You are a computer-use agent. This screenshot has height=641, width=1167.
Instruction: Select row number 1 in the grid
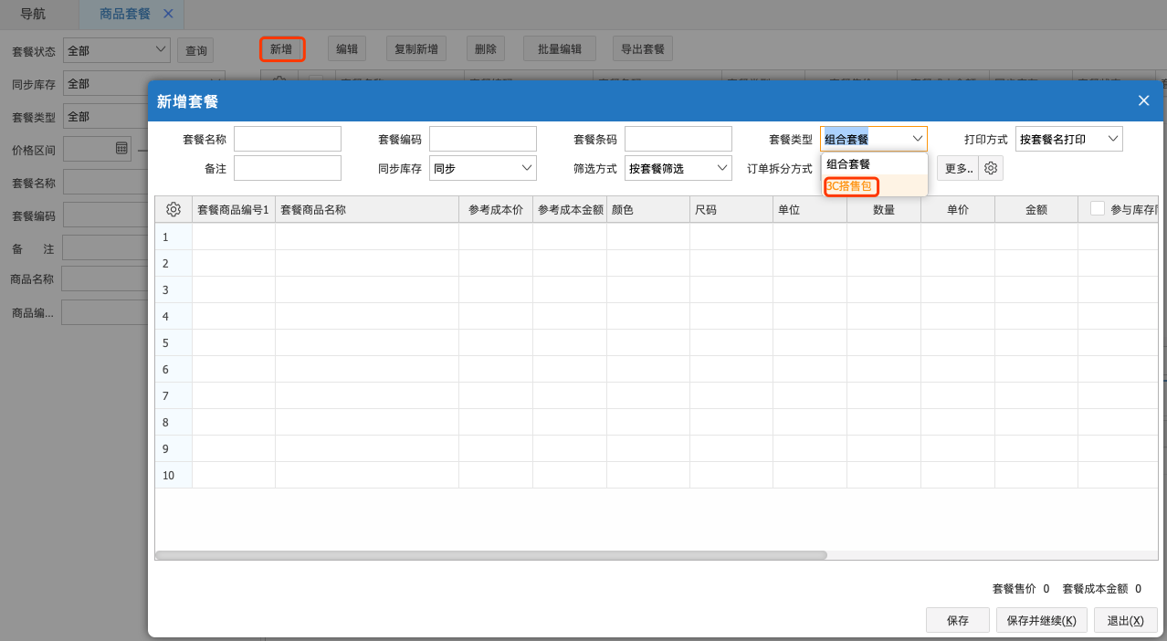pos(173,236)
